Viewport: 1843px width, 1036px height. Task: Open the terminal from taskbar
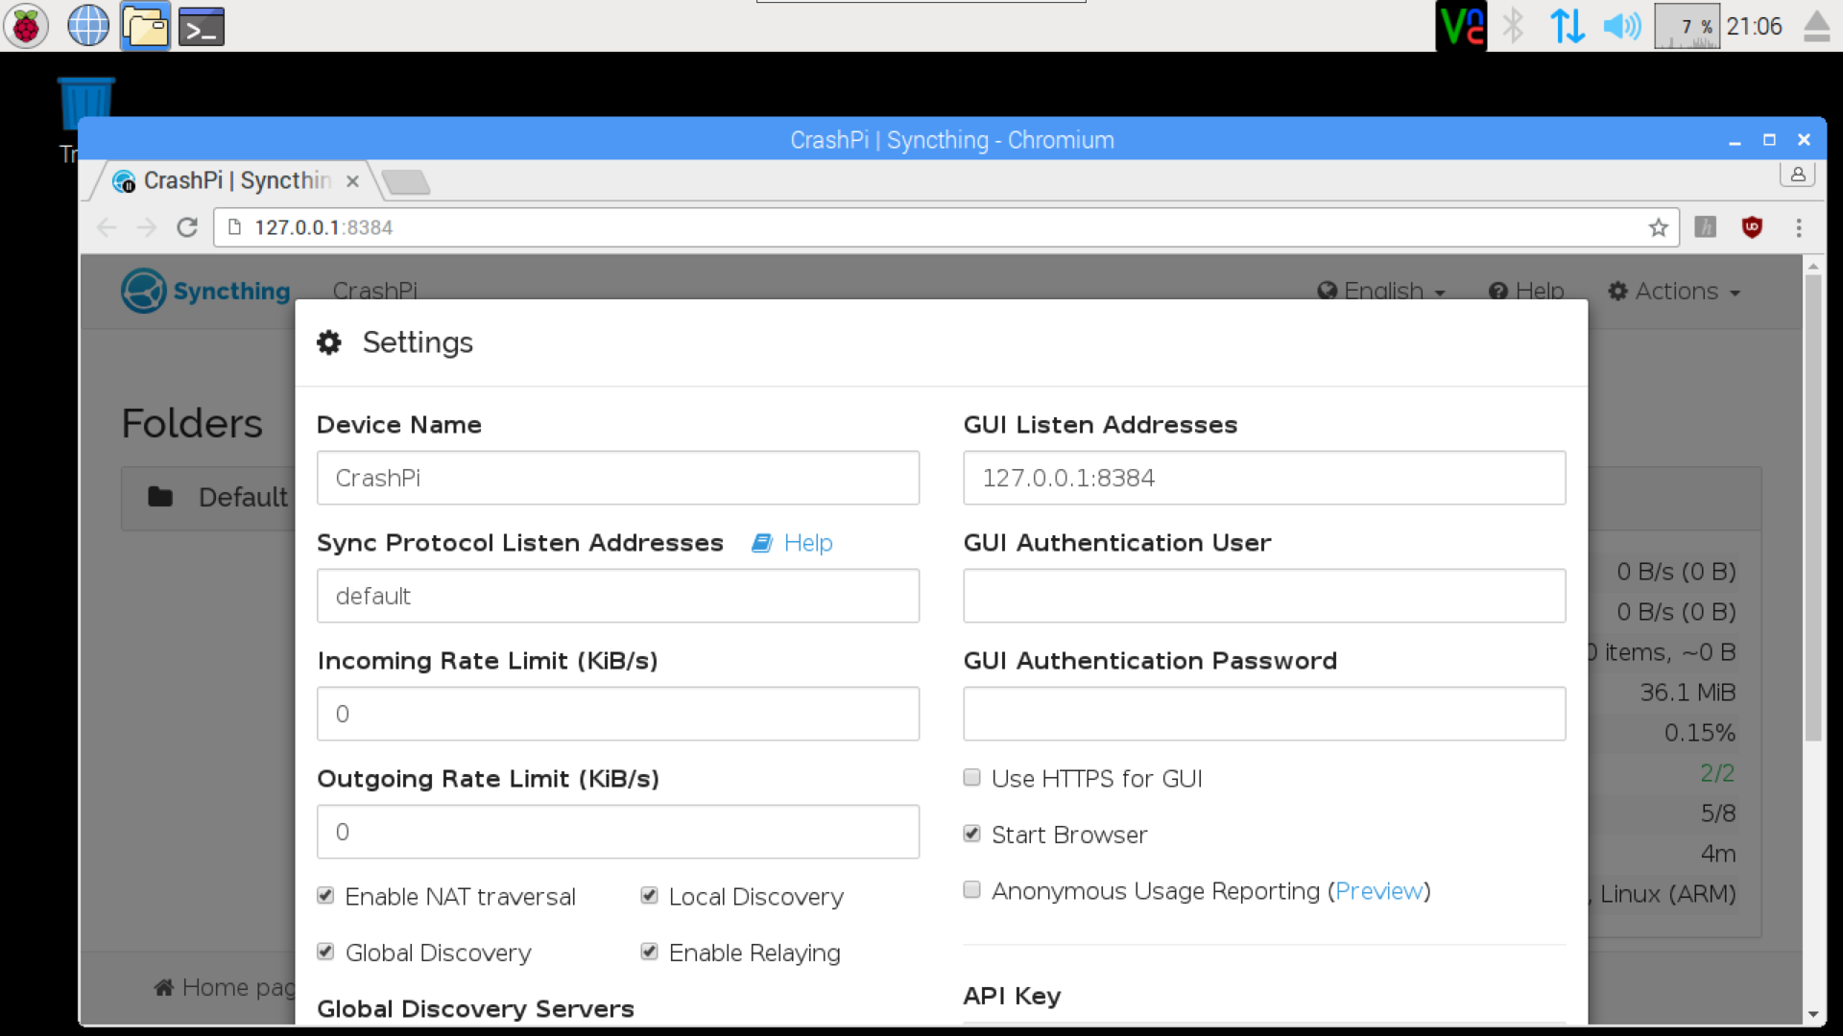(x=202, y=26)
